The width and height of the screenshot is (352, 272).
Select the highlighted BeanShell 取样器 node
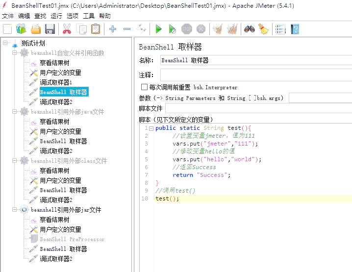click(x=64, y=92)
